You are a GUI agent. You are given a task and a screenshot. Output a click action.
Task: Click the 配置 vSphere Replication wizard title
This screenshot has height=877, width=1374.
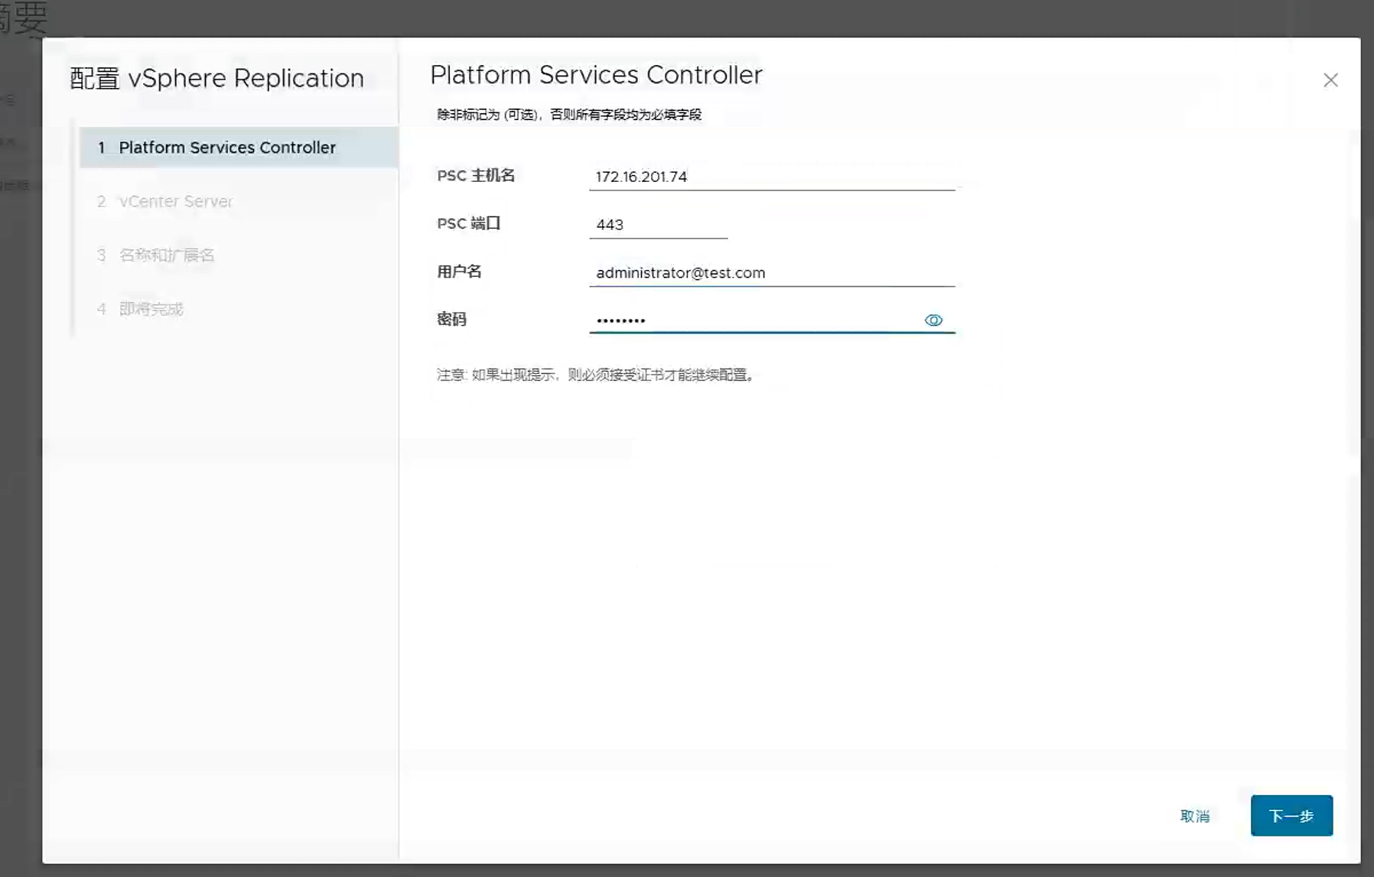(217, 78)
